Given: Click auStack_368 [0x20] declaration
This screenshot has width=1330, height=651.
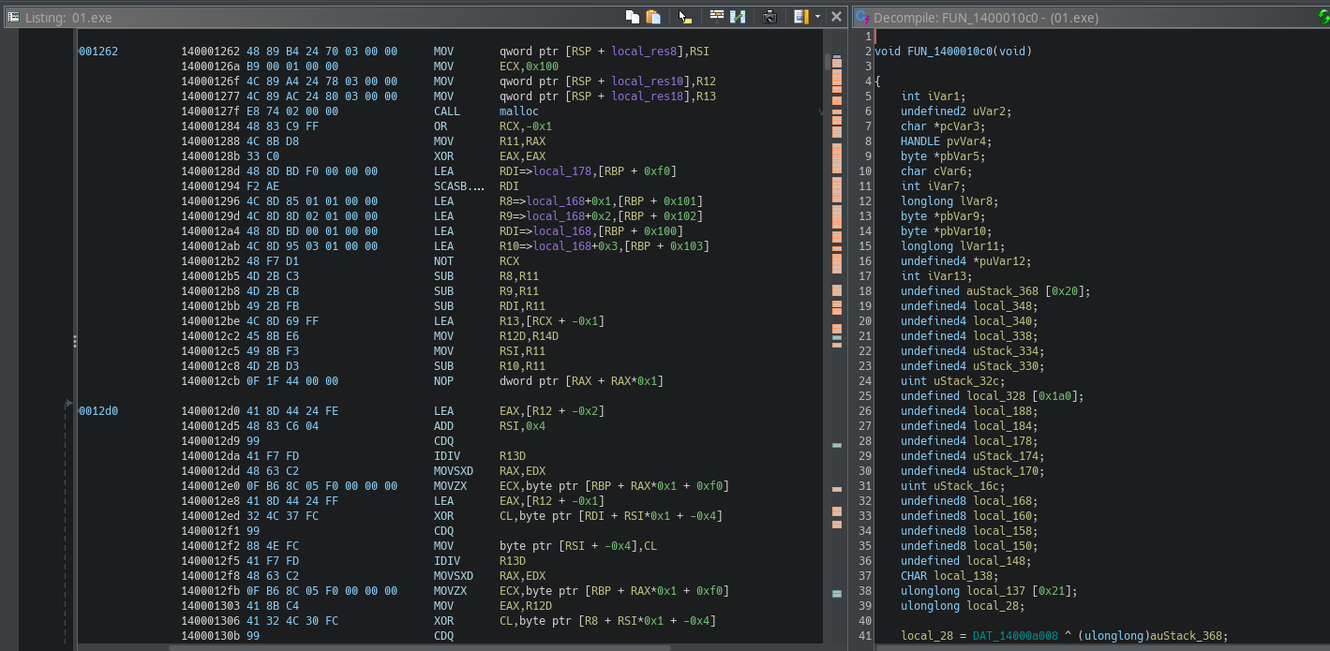Looking at the screenshot, I should point(996,291).
